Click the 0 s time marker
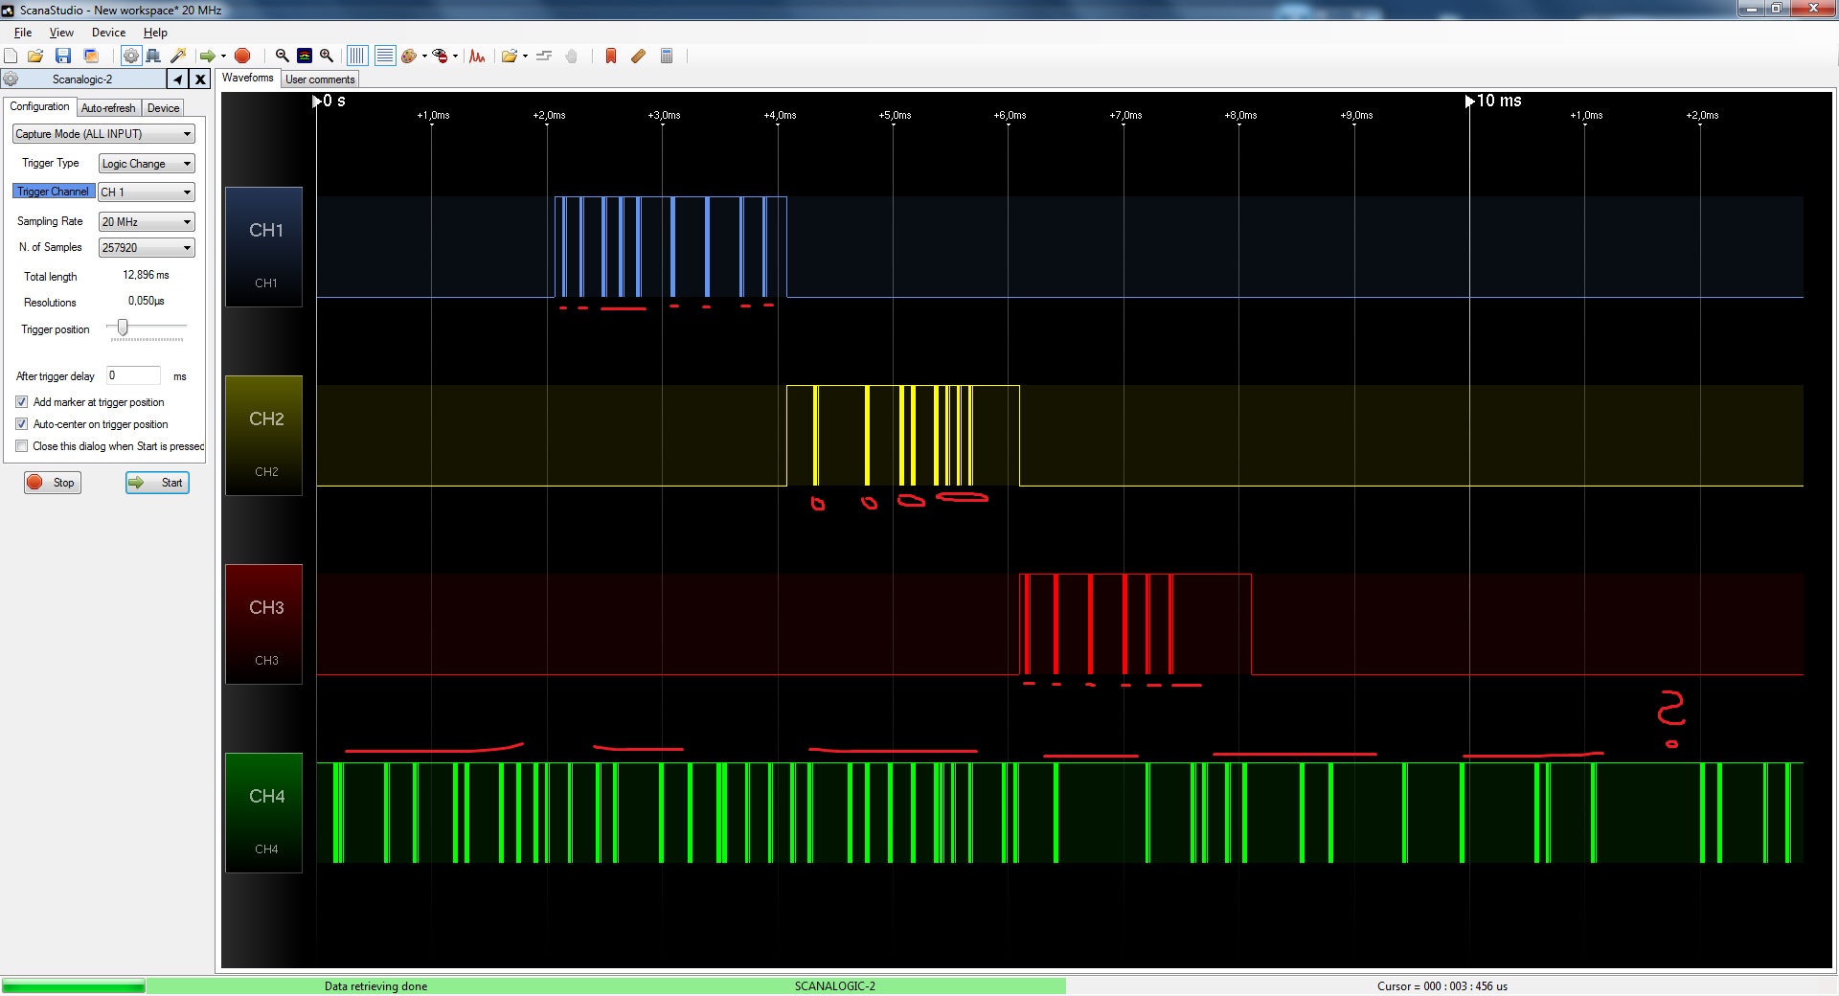 point(329,101)
